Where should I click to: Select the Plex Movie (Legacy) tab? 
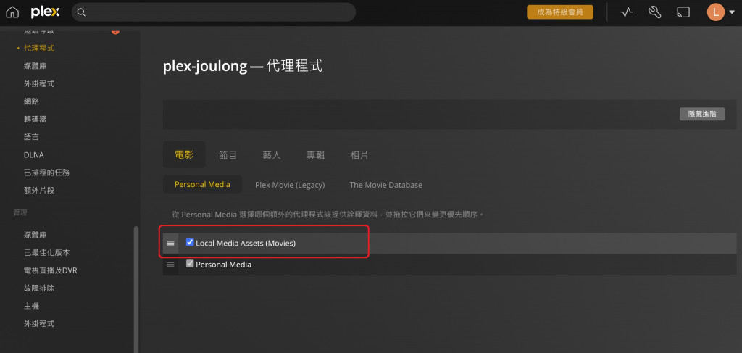coord(290,185)
